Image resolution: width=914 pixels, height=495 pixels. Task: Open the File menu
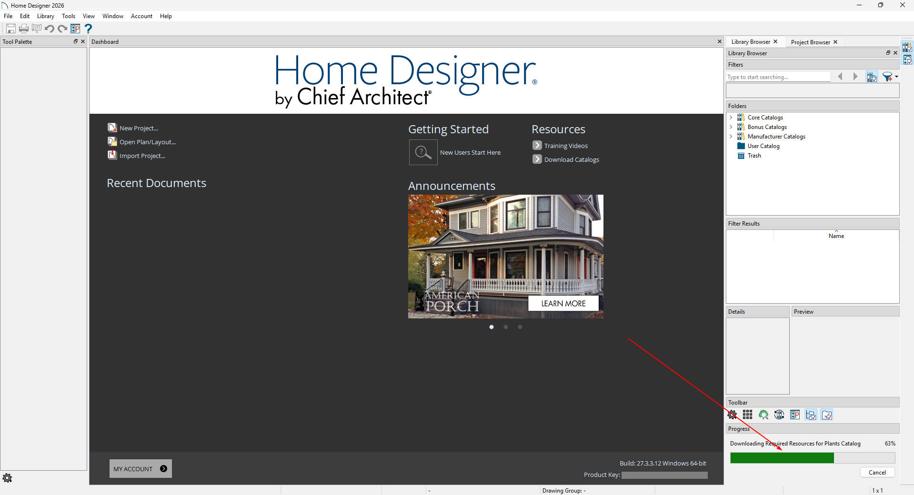click(x=8, y=16)
